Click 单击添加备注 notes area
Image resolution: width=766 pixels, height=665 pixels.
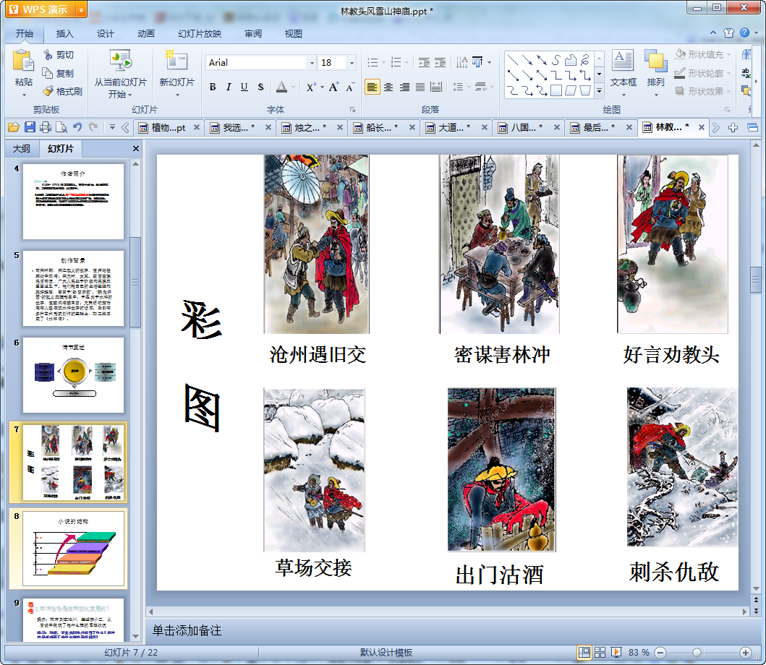click(187, 630)
